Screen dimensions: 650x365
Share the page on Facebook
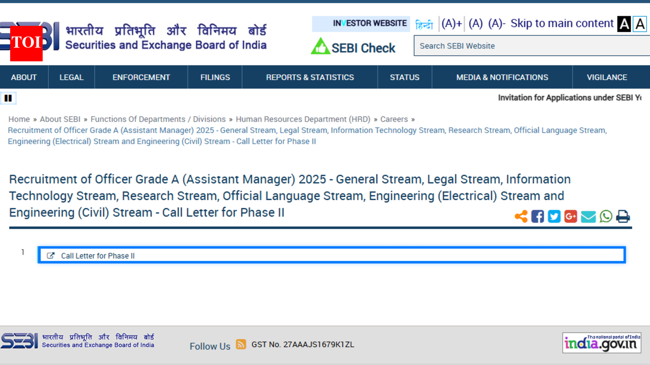point(537,216)
